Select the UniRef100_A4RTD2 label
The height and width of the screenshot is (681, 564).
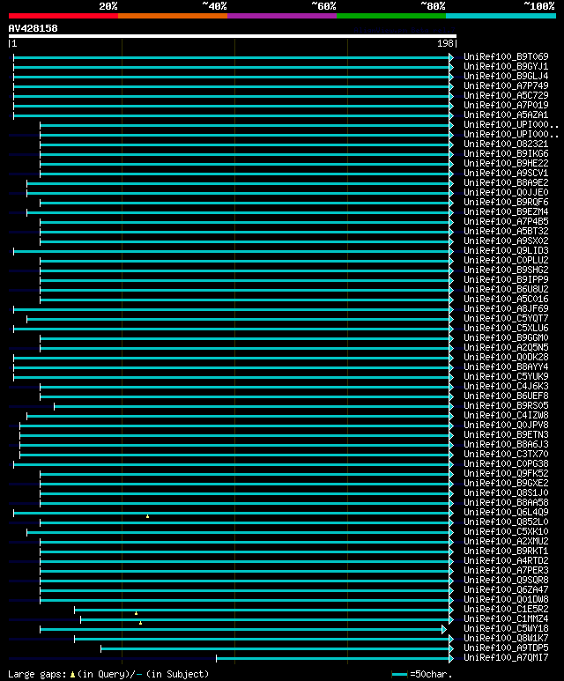coord(506,560)
